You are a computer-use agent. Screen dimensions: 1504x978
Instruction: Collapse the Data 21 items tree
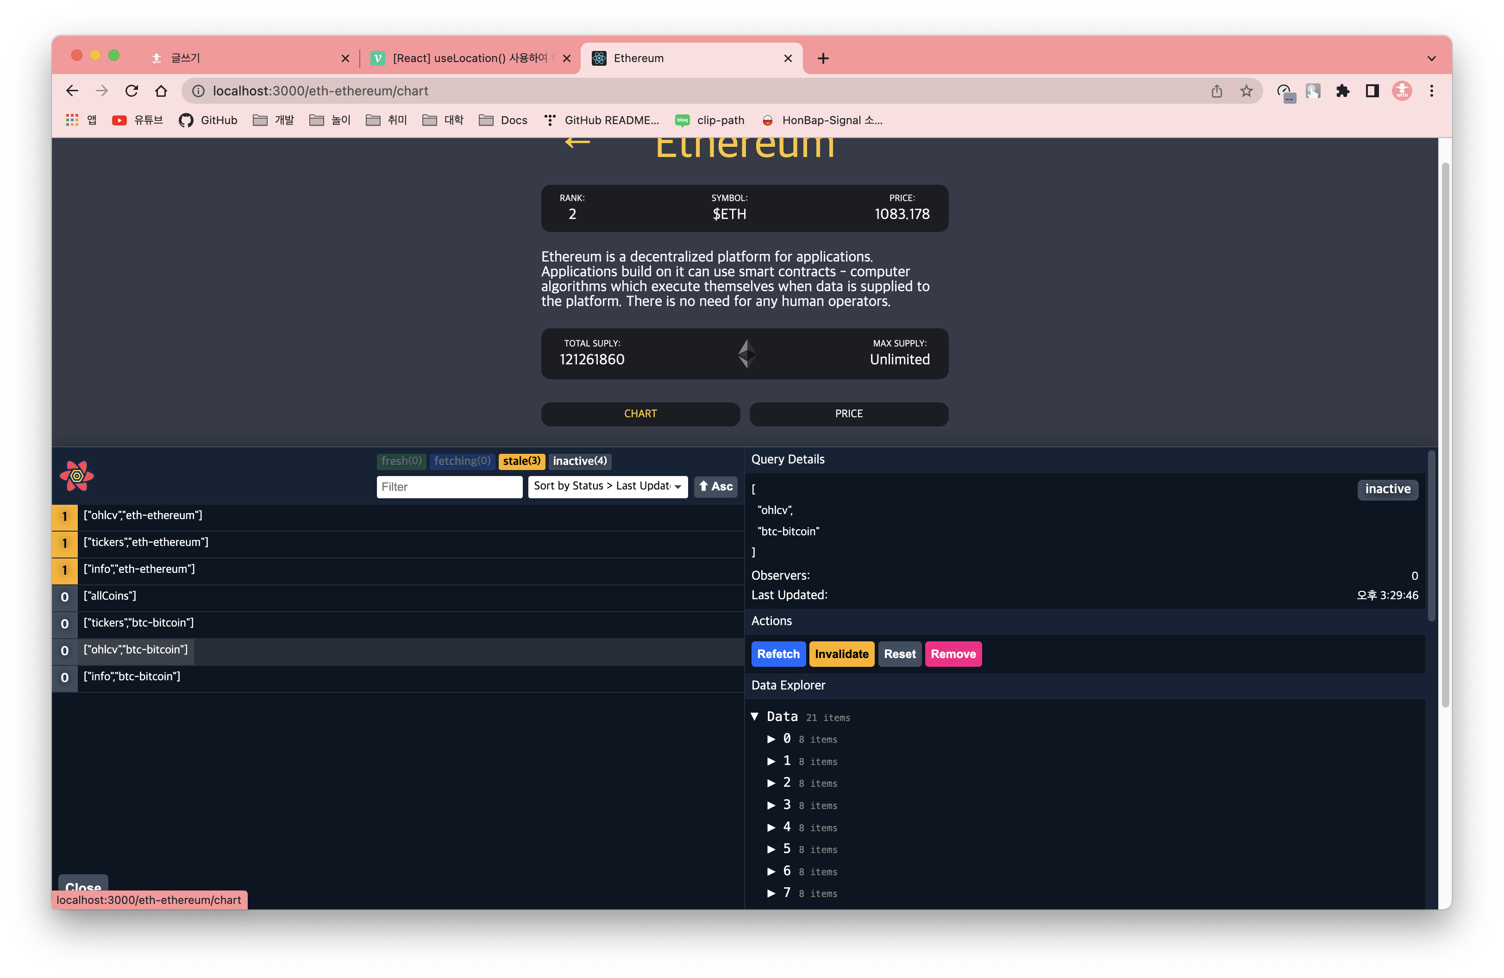tap(754, 716)
